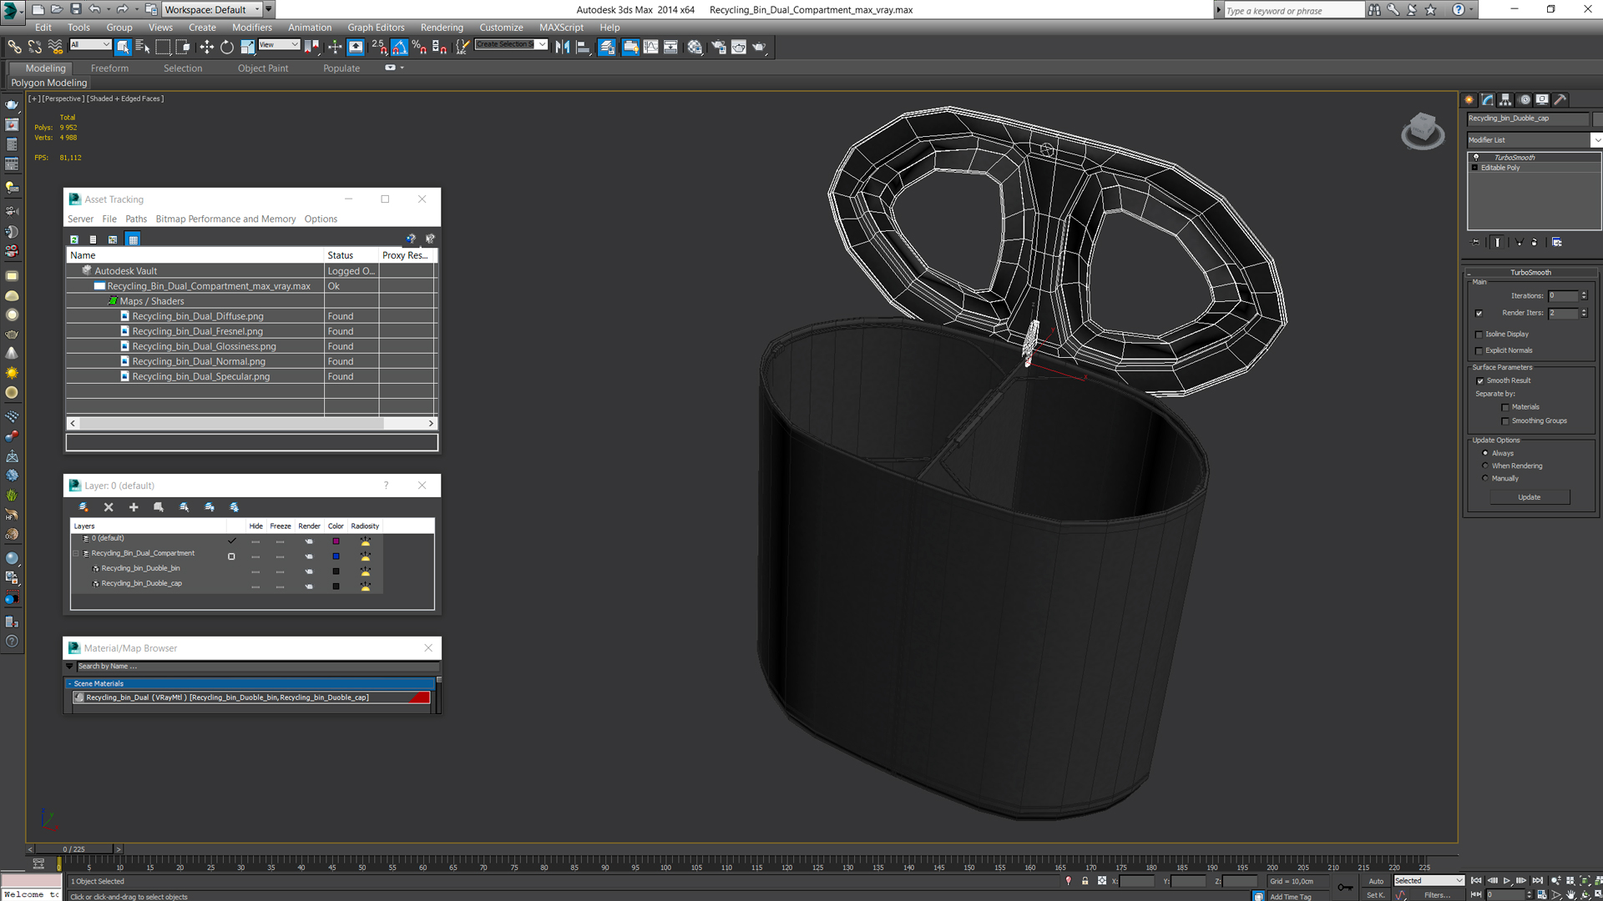Image resolution: width=1603 pixels, height=901 pixels.
Task: Toggle Percent Snap in toolbar
Action: pyautogui.click(x=419, y=47)
